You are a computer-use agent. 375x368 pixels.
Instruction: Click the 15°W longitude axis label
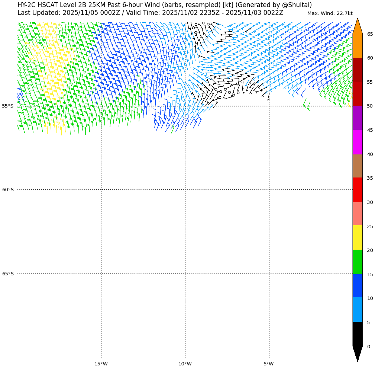point(101,364)
